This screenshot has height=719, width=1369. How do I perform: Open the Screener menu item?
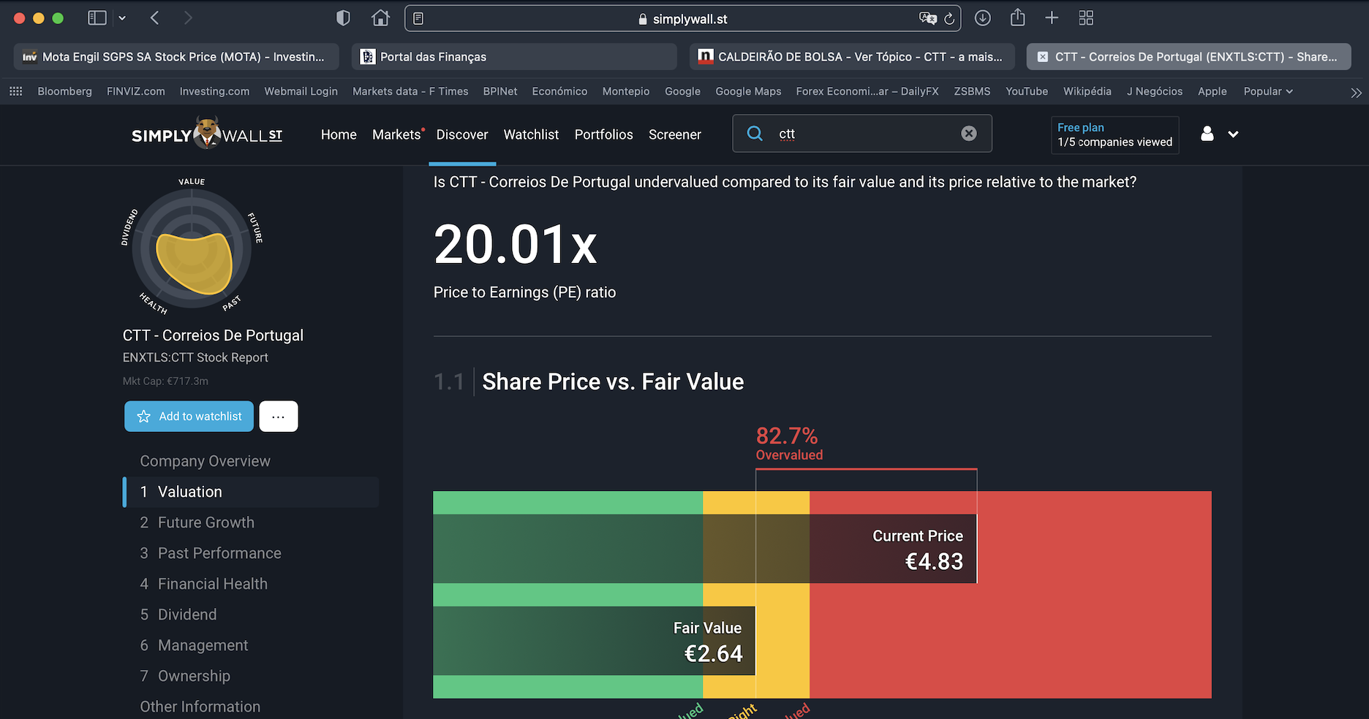coord(674,134)
